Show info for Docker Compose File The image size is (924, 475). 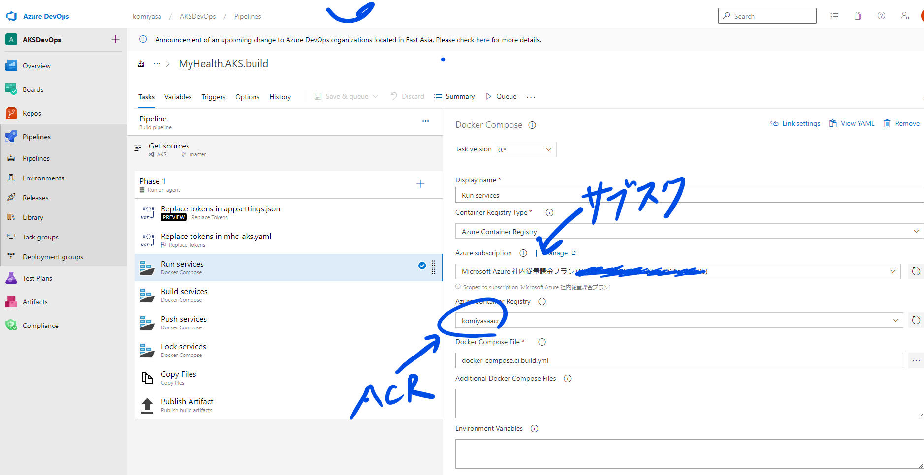click(x=542, y=342)
